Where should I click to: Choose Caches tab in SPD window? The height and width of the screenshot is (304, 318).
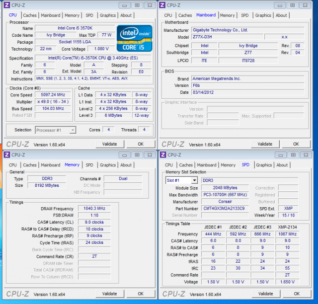pos(186,165)
